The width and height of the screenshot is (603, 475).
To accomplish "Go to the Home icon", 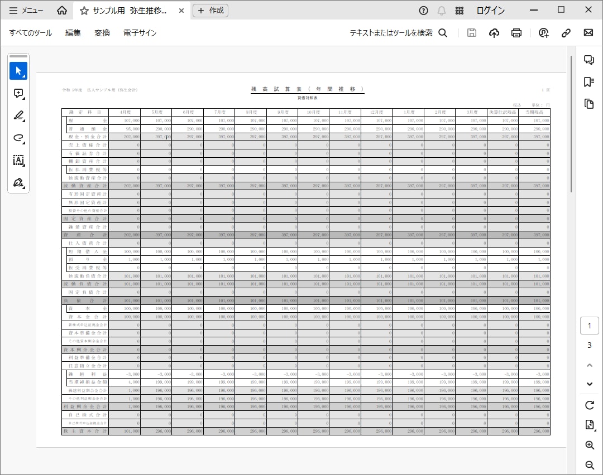I will click(62, 11).
